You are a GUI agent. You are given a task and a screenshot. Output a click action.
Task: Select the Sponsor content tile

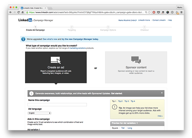(x=136, y=67)
